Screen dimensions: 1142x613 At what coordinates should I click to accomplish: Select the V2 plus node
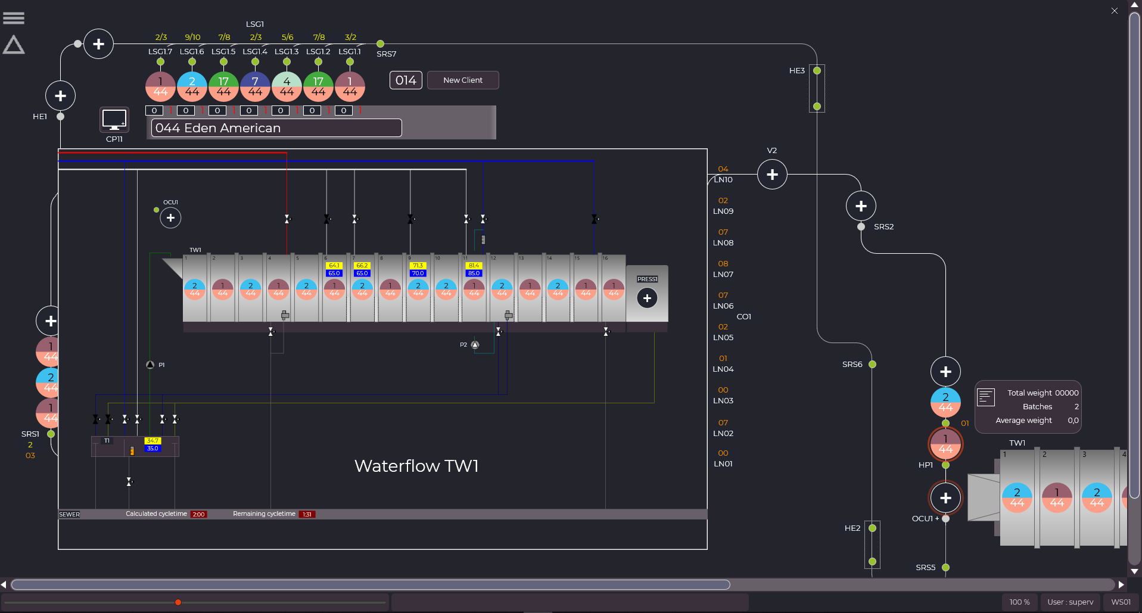(772, 175)
